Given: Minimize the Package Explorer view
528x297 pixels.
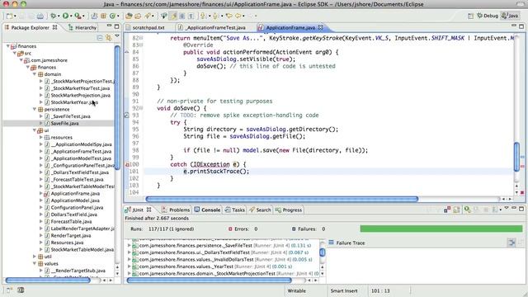Looking at the screenshot, I should click(x=109, y=26).
